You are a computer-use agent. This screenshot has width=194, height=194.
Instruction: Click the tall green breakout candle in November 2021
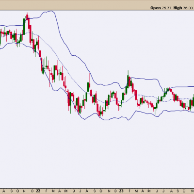click(24, 26)
